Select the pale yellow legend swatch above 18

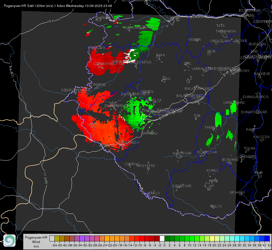pos(212,238)
